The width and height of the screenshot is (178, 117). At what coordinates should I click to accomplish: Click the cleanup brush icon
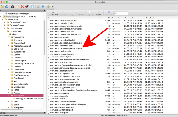pos(17,7)
